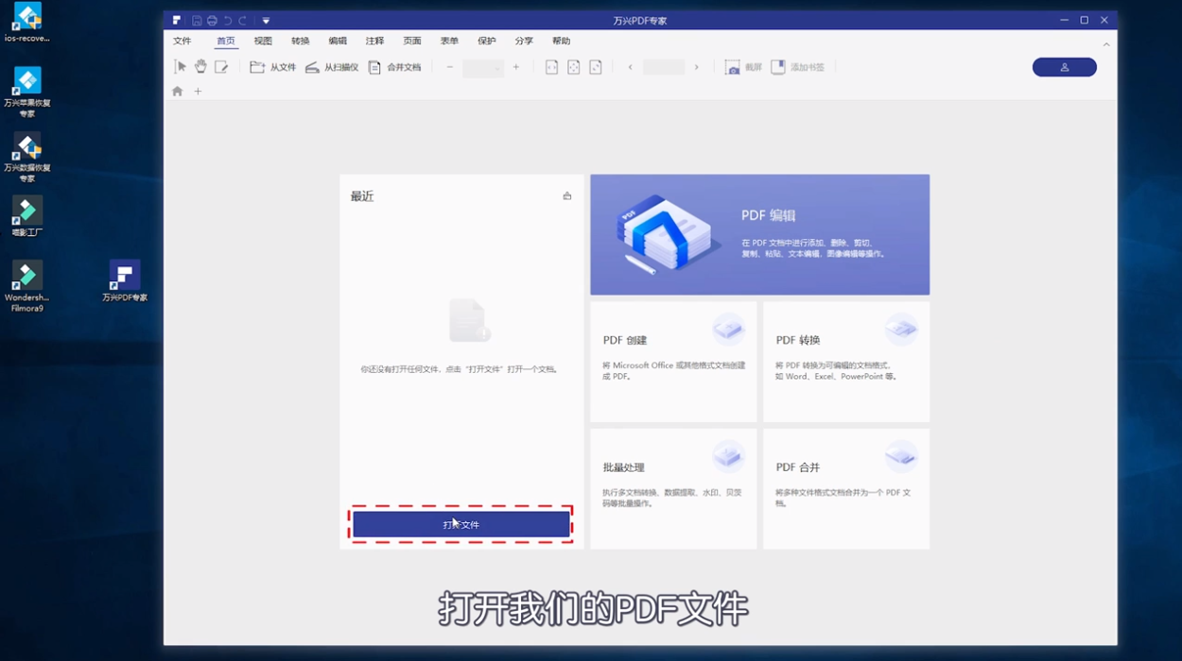Select the hand pan tool
The image size is (1182, 661).
click(x=200, y=67)
